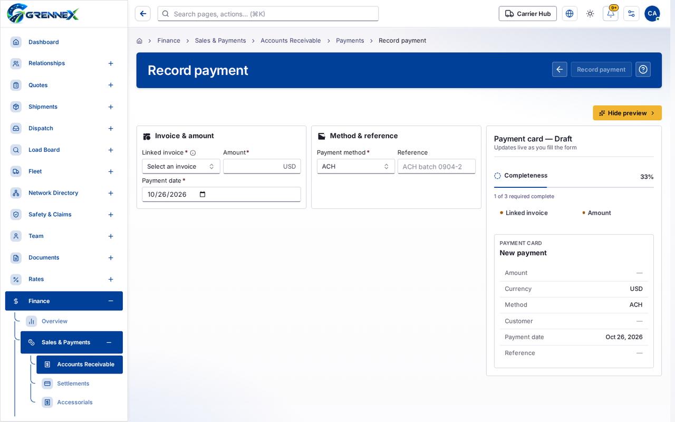Click the Team person icon
This screenshot has height=422, width=675.
16,236
